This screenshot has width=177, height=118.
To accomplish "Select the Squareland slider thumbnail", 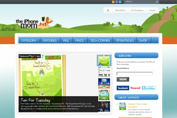I will (x=104, y=95).
